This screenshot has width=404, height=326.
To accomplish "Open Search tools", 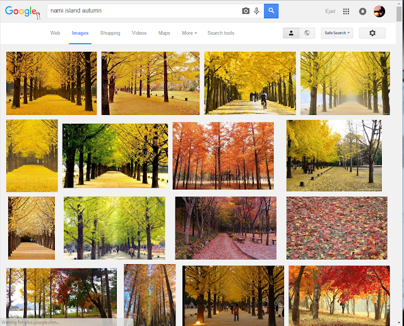I will (x=221, y=33).
